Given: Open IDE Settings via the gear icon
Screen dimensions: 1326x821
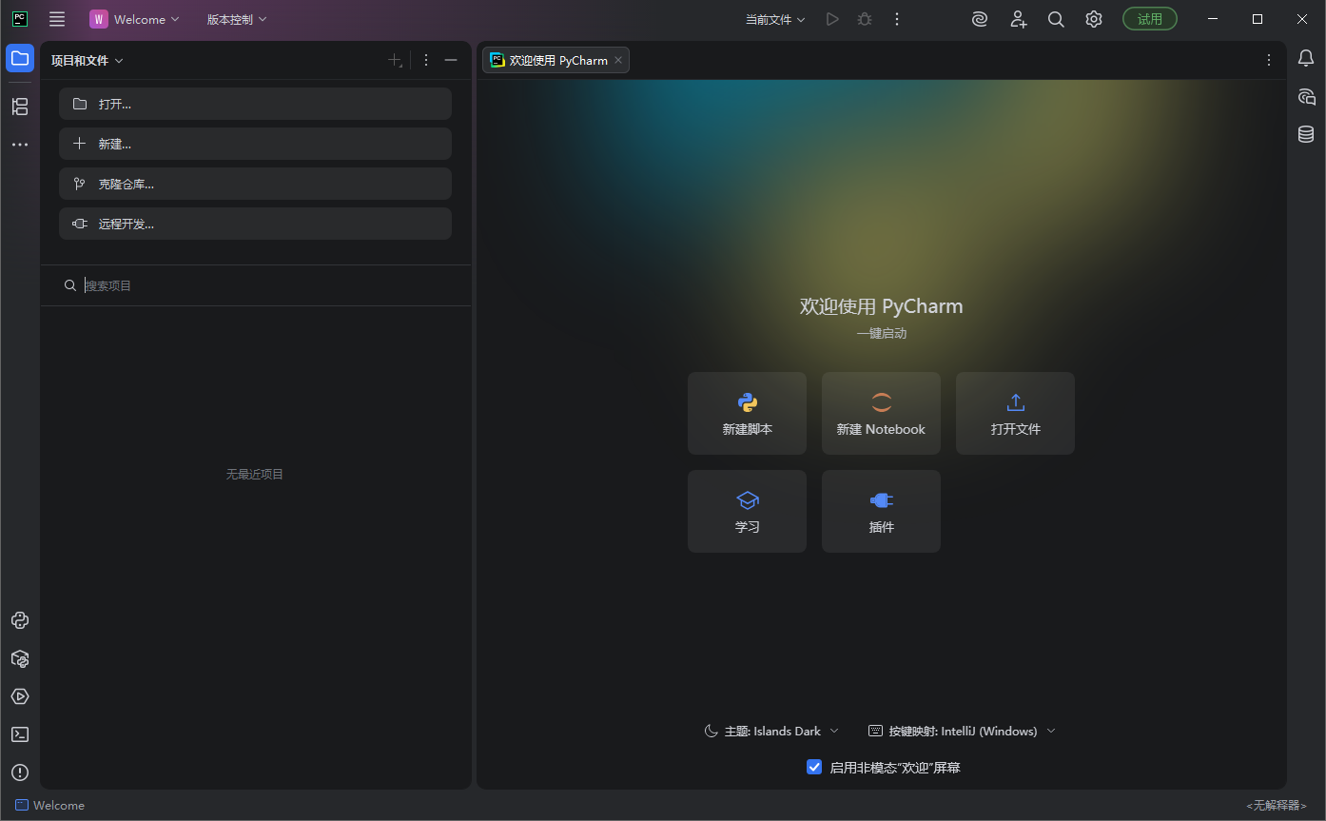Looking at the screenshot, I should pyautogui.click(x=1093, y=18).
